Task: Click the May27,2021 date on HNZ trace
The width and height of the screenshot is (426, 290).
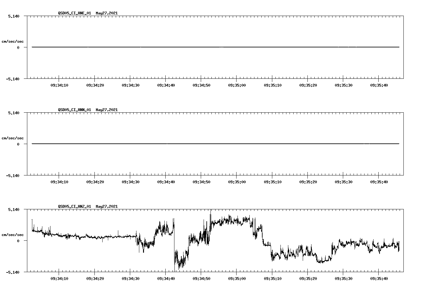Action: click(x=106, y=207)
